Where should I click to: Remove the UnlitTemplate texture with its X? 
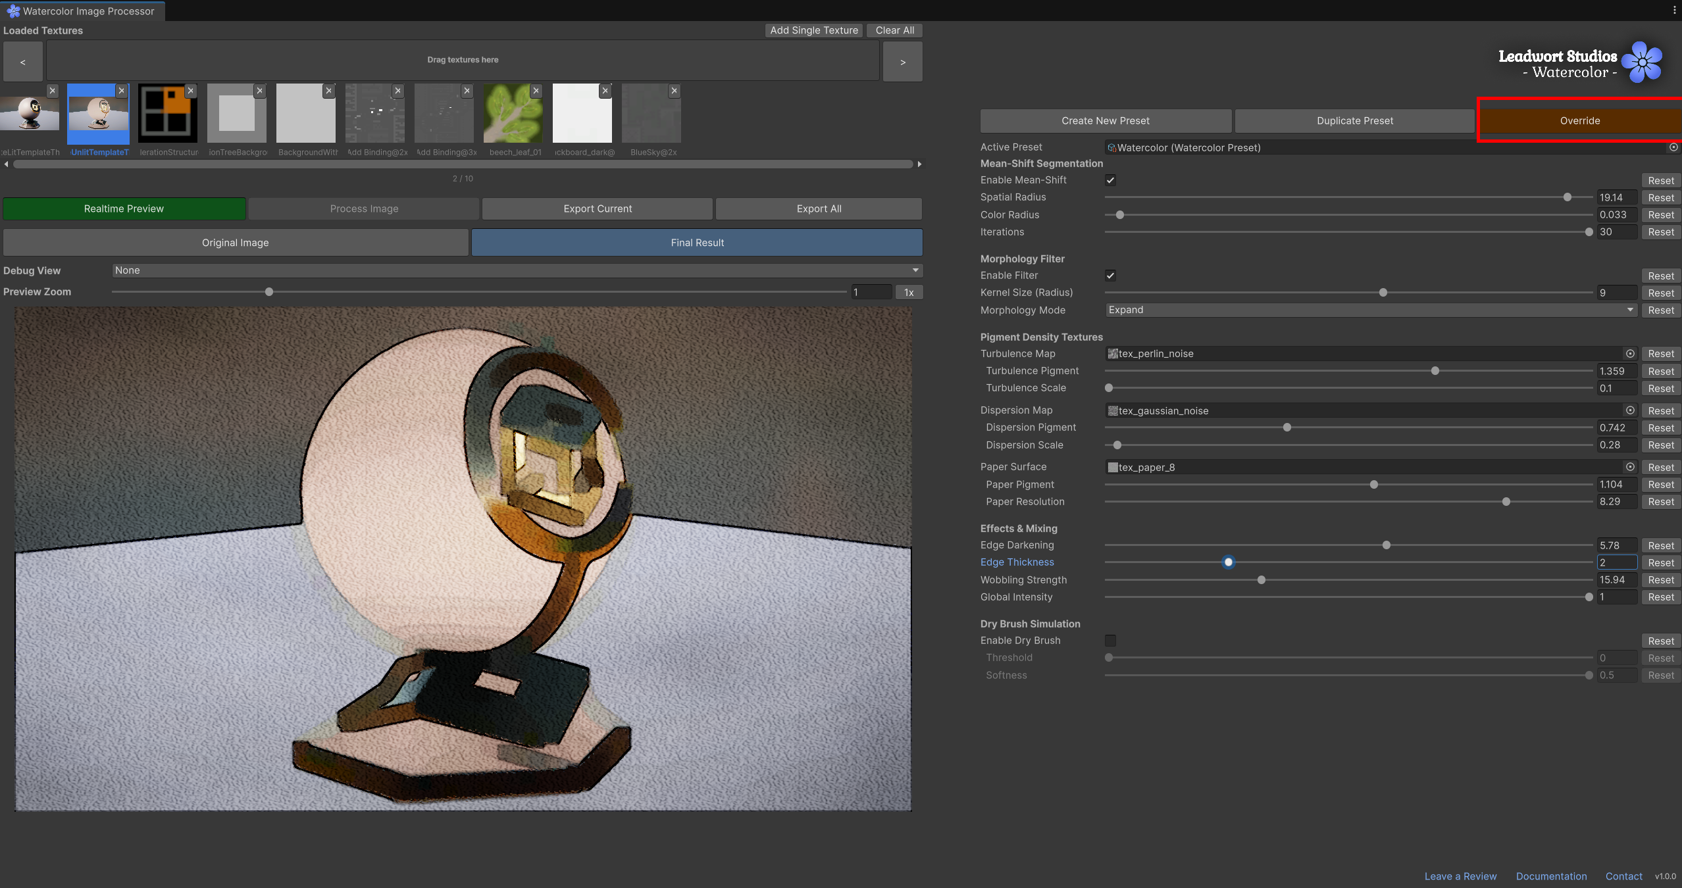point(122,91)
